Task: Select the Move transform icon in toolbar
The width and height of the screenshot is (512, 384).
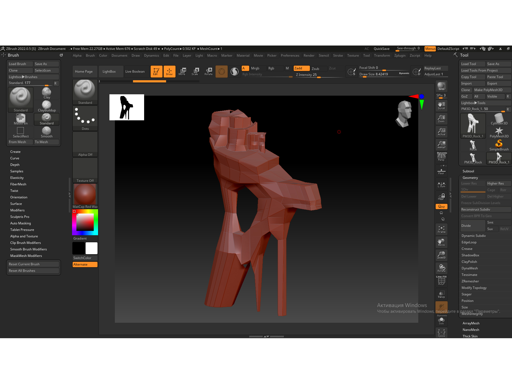Action: point(182,71)
